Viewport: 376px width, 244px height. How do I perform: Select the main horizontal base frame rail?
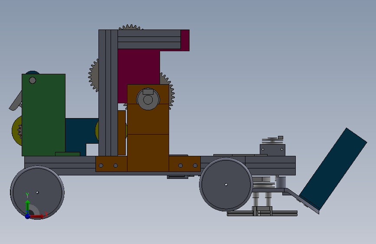click(160, 165)
